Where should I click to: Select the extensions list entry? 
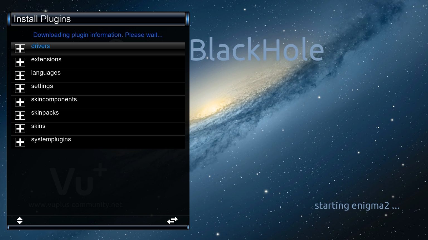pos(98,62)
